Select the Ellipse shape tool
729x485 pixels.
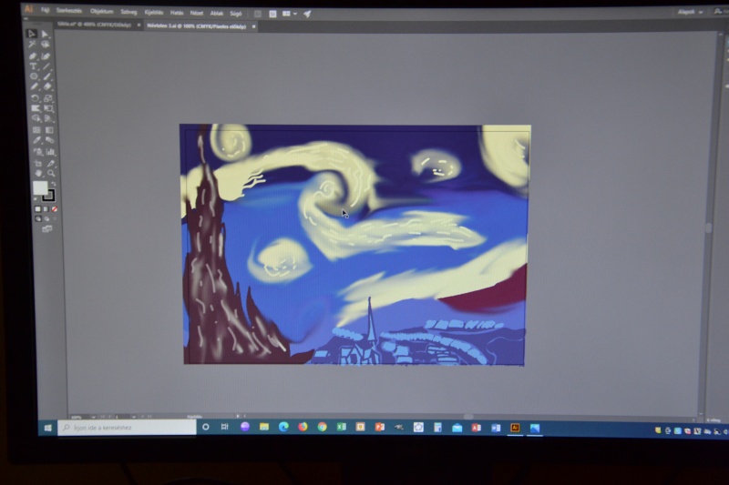tap(34, 76)
